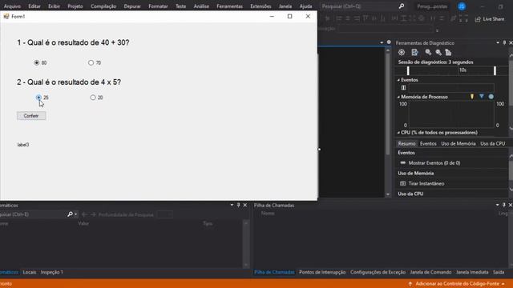Open diagnostic tools settings gear
The width and height of the screenshot is (513, 288).
pos(402,52)
